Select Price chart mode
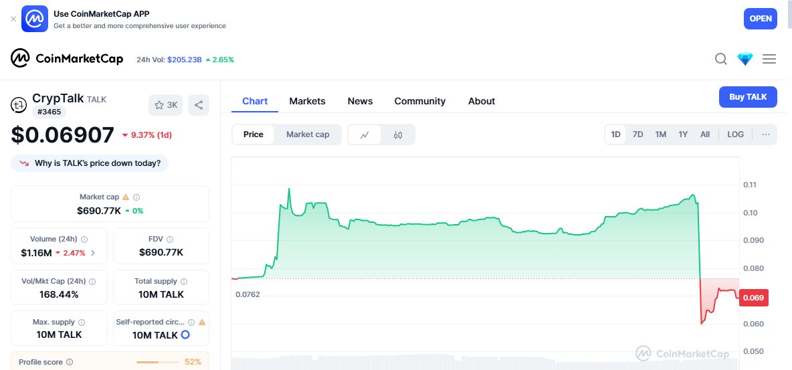 coord(254,134)
